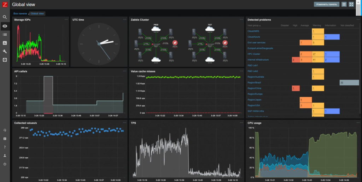Screen dimensions: 362x182
Task: Open the Reports bar chart icon
Action: (x=5, y=43)
